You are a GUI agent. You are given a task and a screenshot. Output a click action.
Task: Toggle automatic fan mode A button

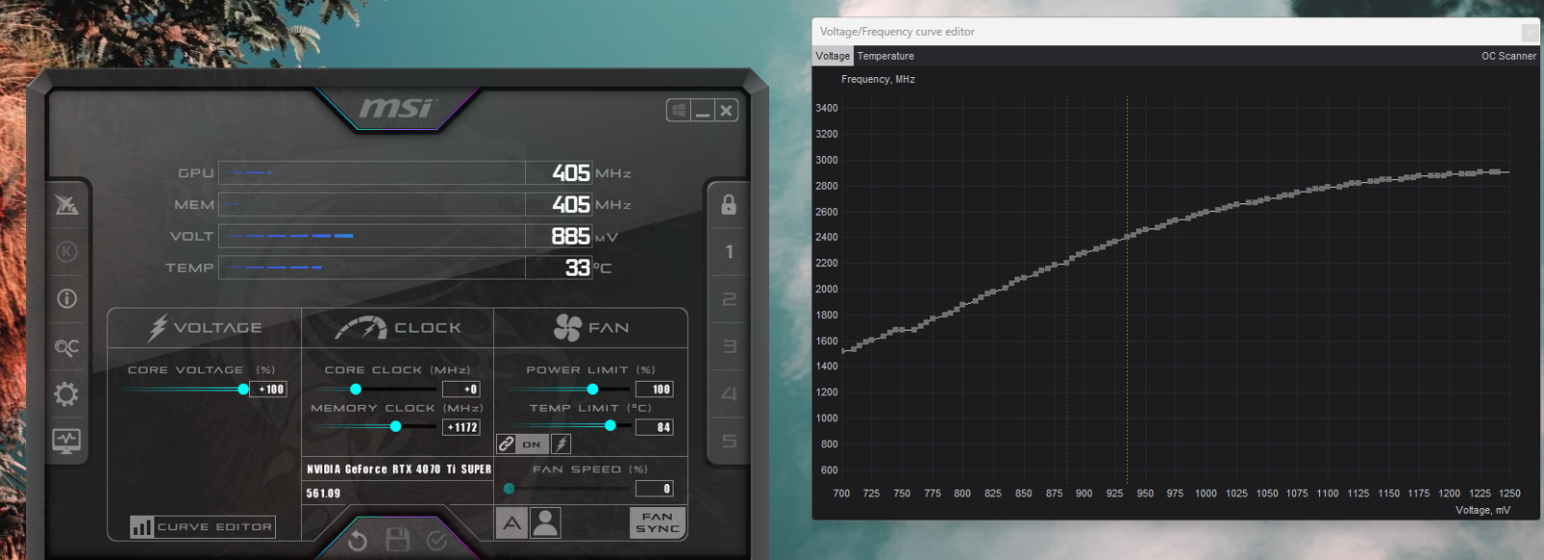coord(512,523)
